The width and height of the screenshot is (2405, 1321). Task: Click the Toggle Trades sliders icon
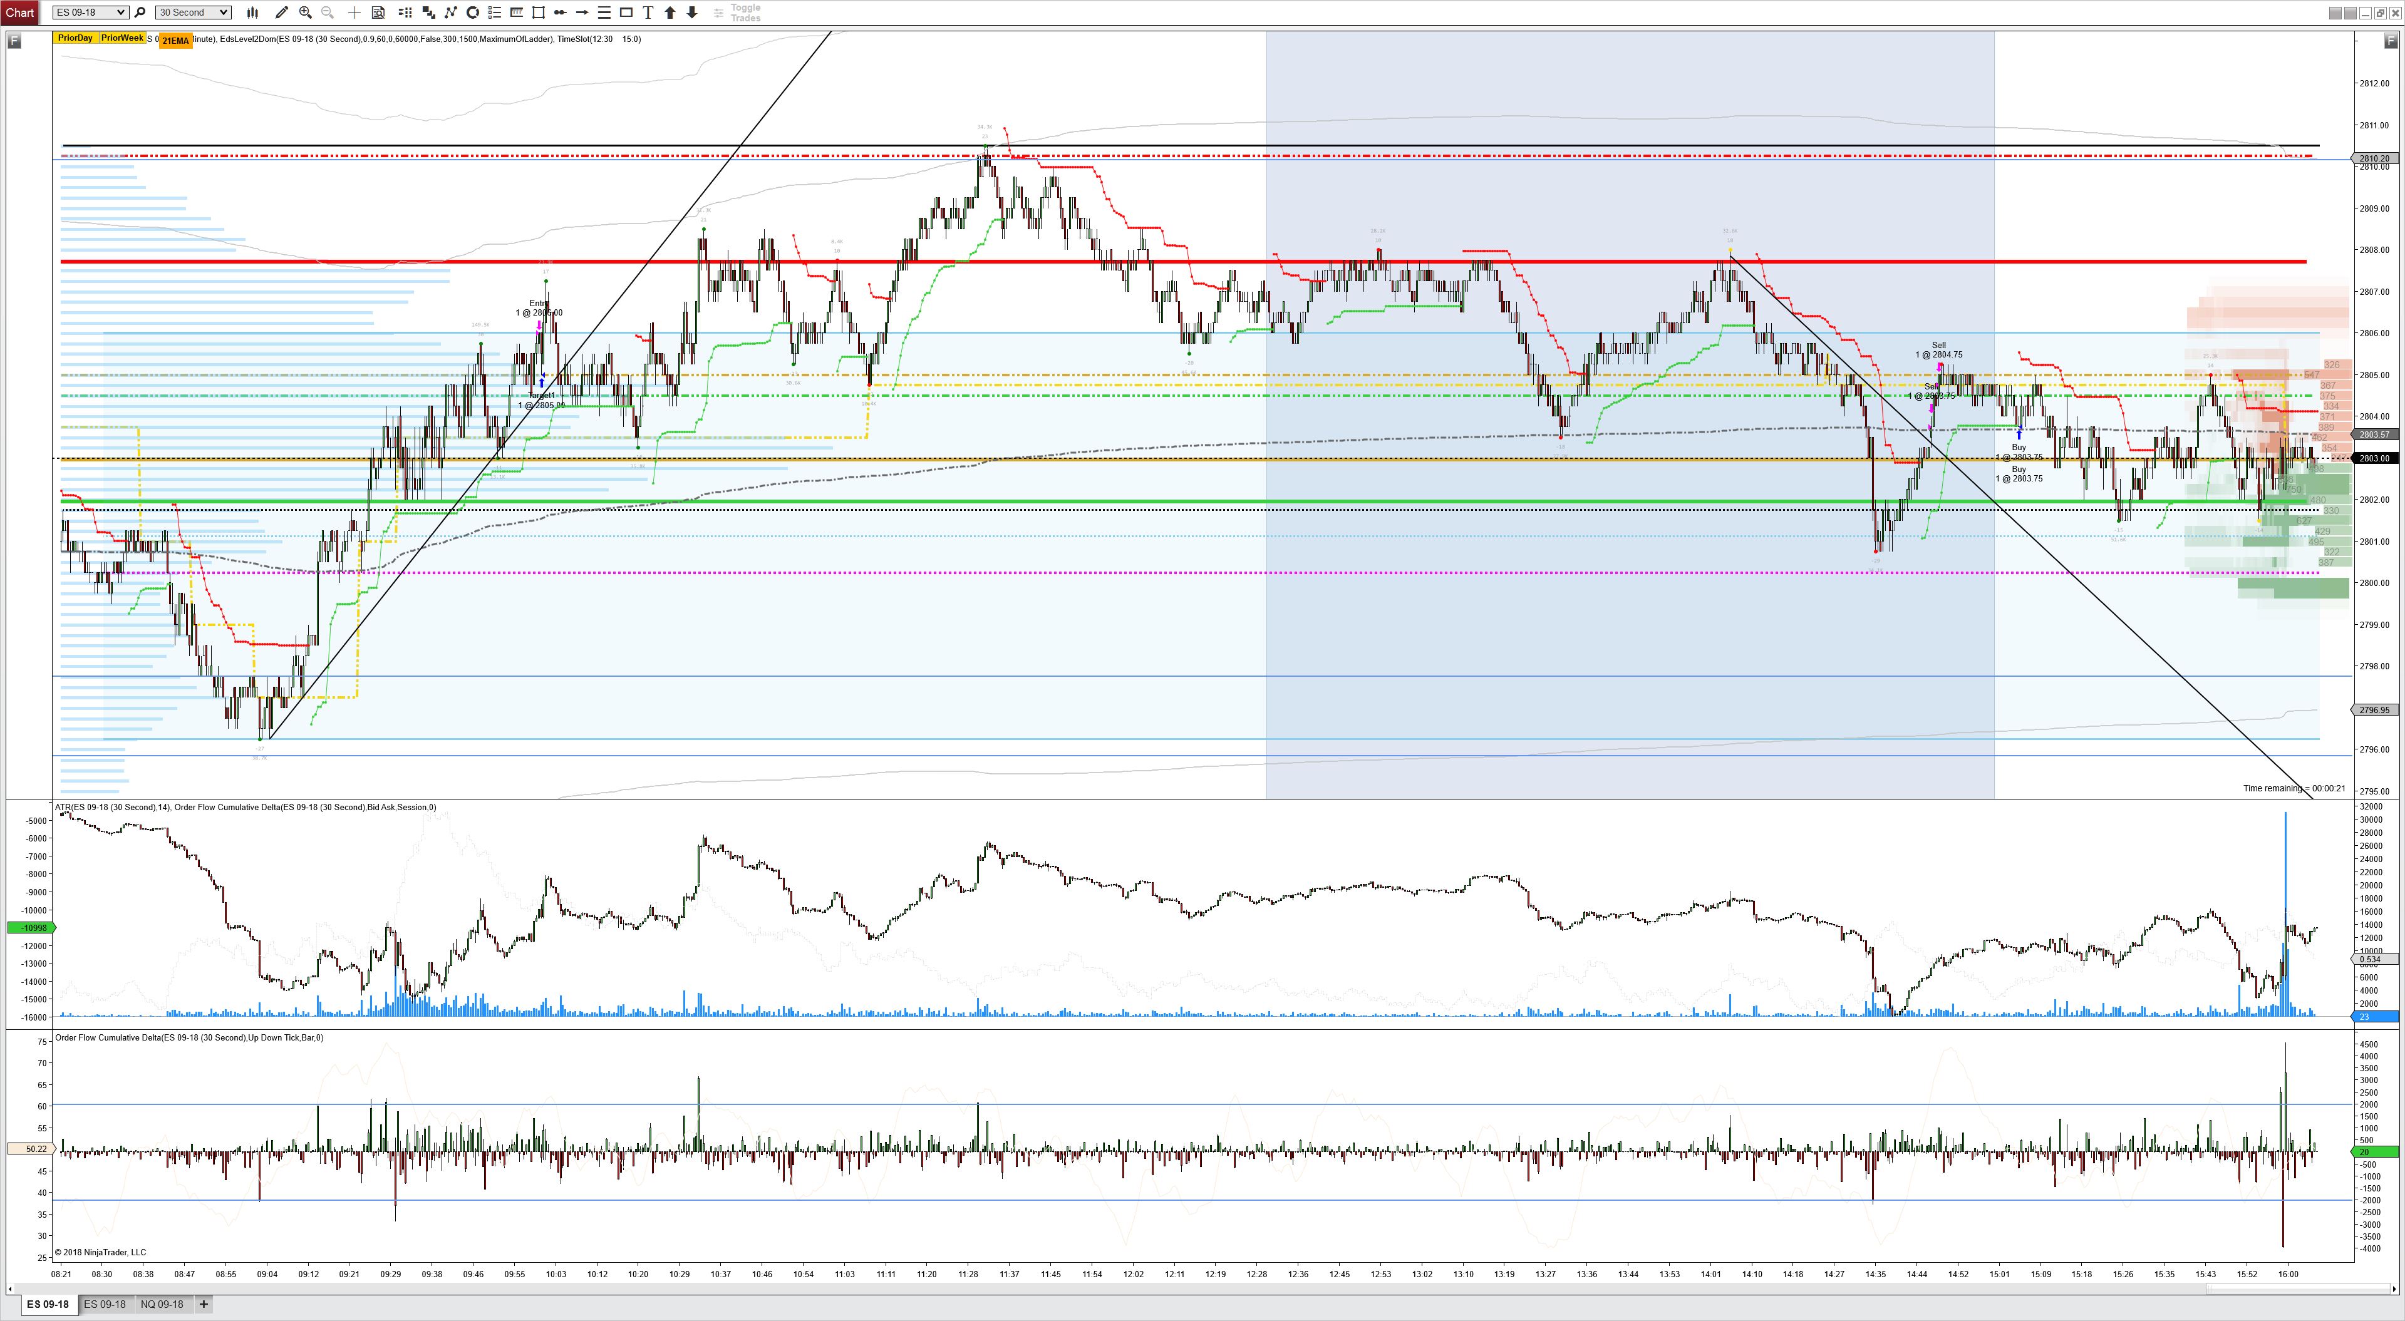(718, 12)
